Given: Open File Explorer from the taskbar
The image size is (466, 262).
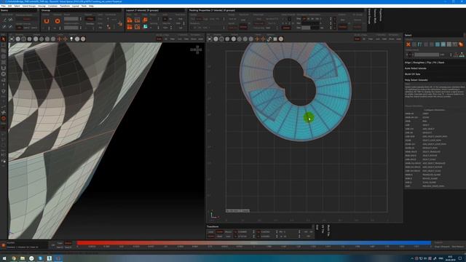Looking at the screenshot, I should point(23,258).
